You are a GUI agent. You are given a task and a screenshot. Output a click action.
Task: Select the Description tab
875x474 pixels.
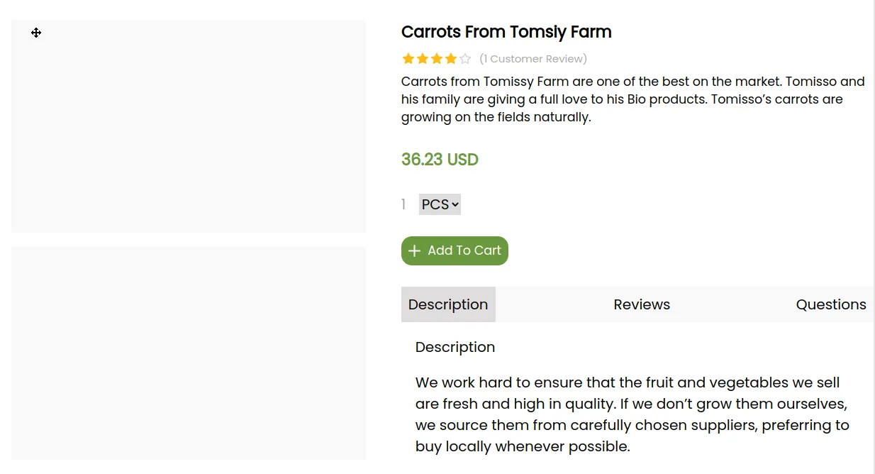pos(448,304)
